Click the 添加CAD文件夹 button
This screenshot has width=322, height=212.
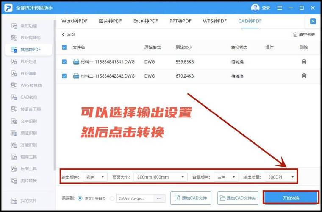click(238, 198)
